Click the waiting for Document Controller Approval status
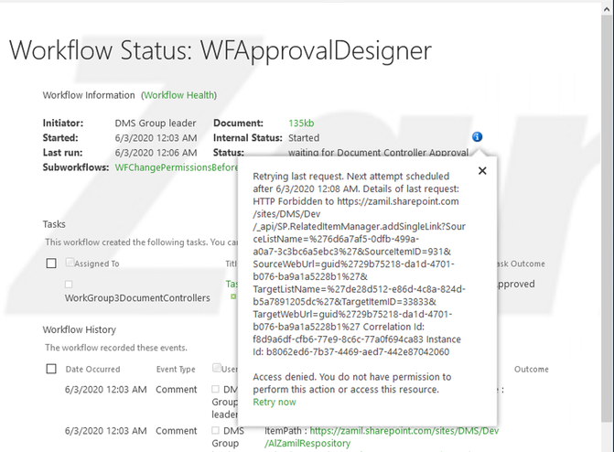 pos(378,153)
